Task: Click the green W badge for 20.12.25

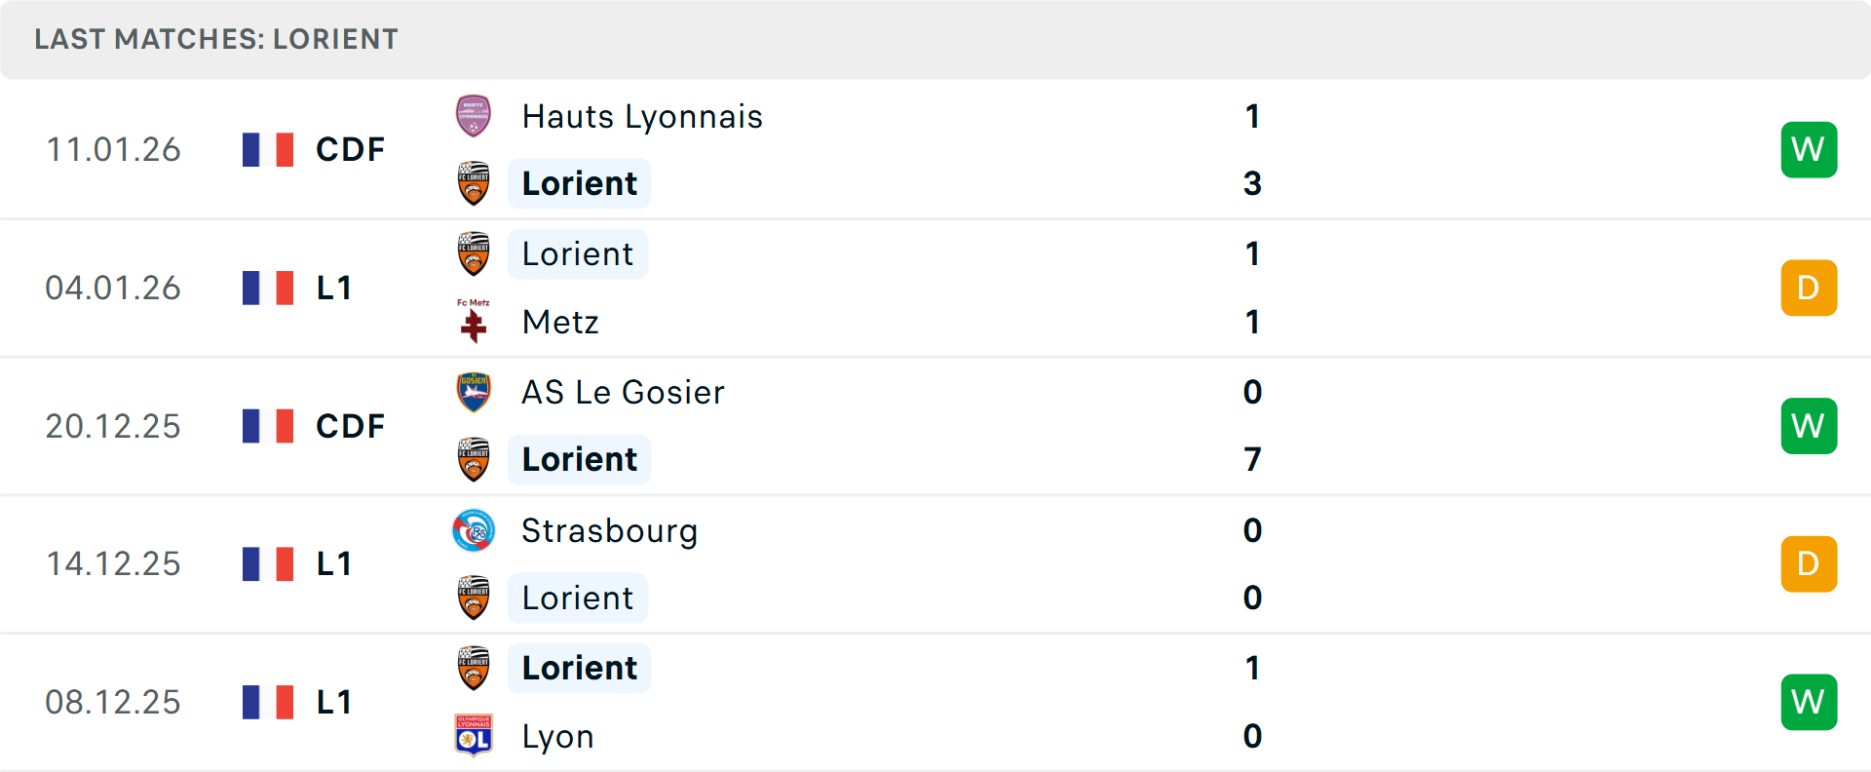Action: (1809, 426)
